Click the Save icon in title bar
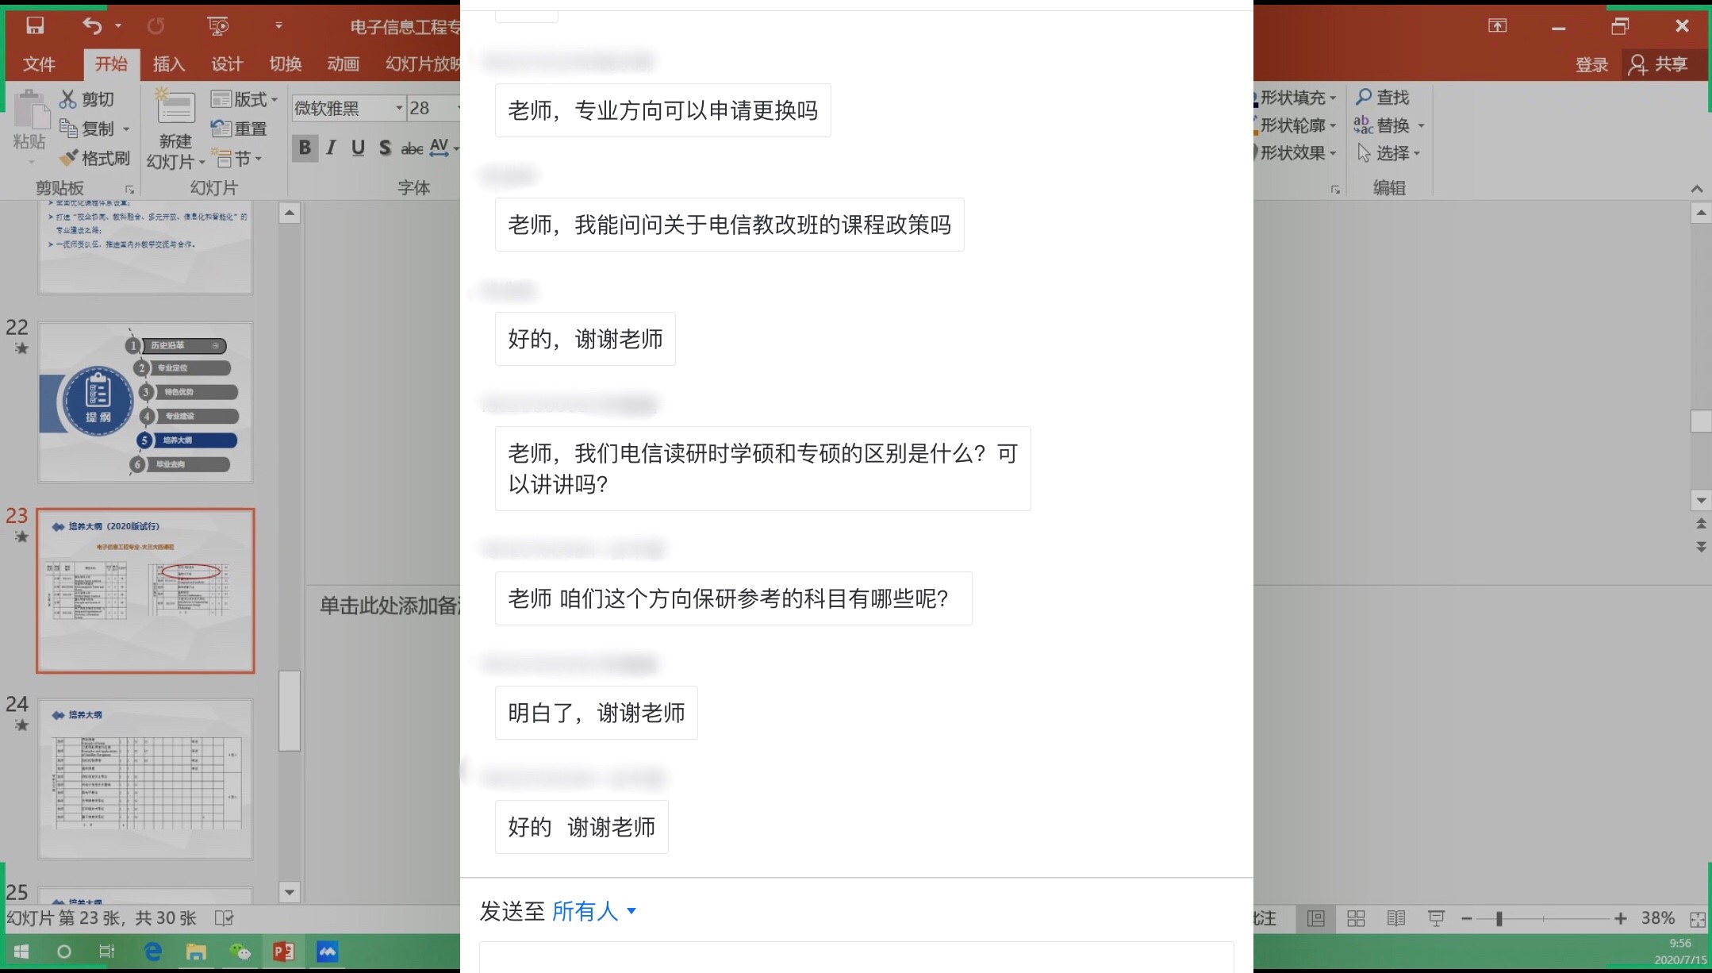The height and width of the screenshot is (973, 1712). coord(35,25)
